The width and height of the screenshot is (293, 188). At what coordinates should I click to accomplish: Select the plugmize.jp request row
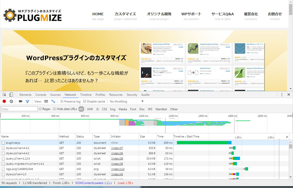pos(145,143)
